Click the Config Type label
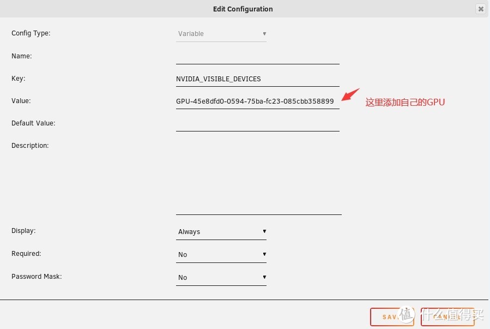The width and height of the screenshot is (490, 329). [x=31, y=33]
